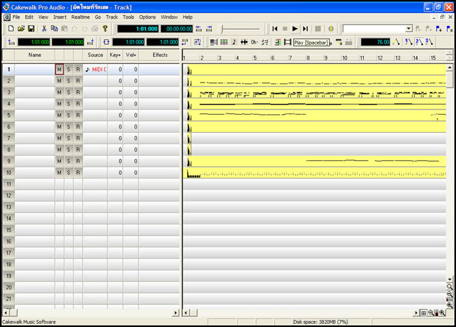Mute track 3
The image size is (456, 327).
(60, 93)
